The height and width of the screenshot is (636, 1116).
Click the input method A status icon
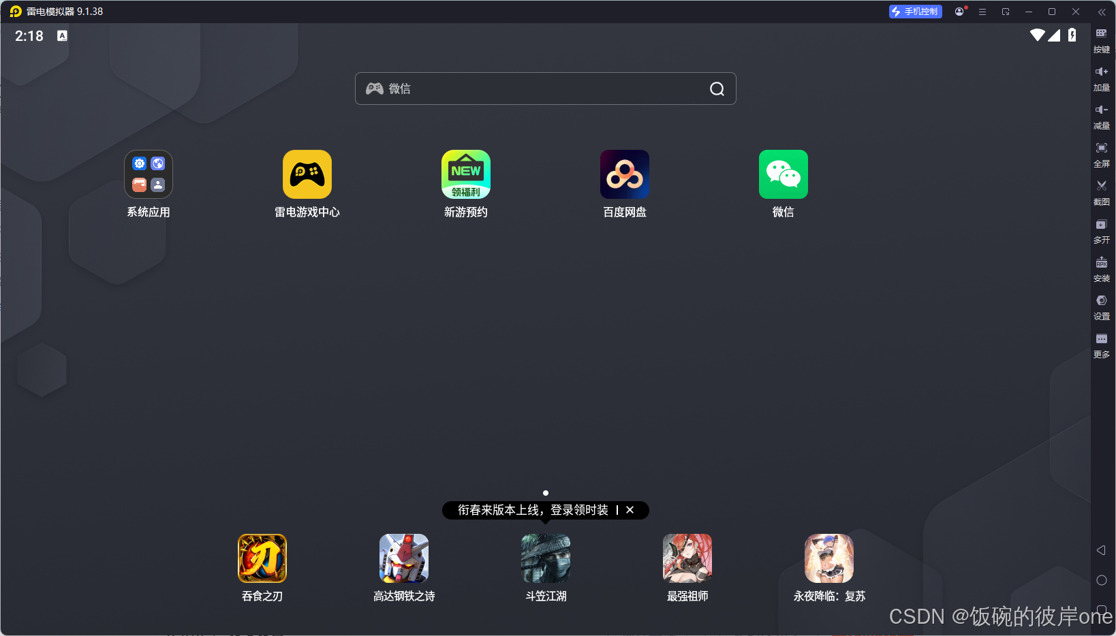62,35
